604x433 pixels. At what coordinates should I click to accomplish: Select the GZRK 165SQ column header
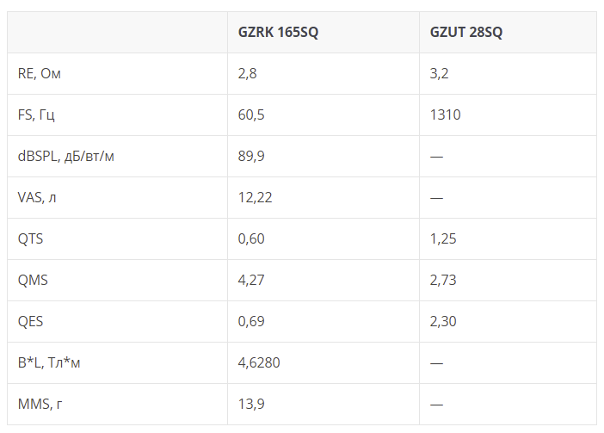[x=278, y=32]
